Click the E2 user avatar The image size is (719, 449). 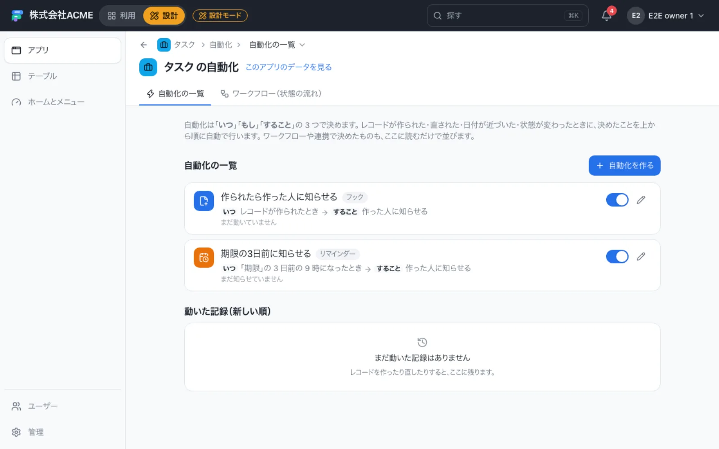point(636,16)
